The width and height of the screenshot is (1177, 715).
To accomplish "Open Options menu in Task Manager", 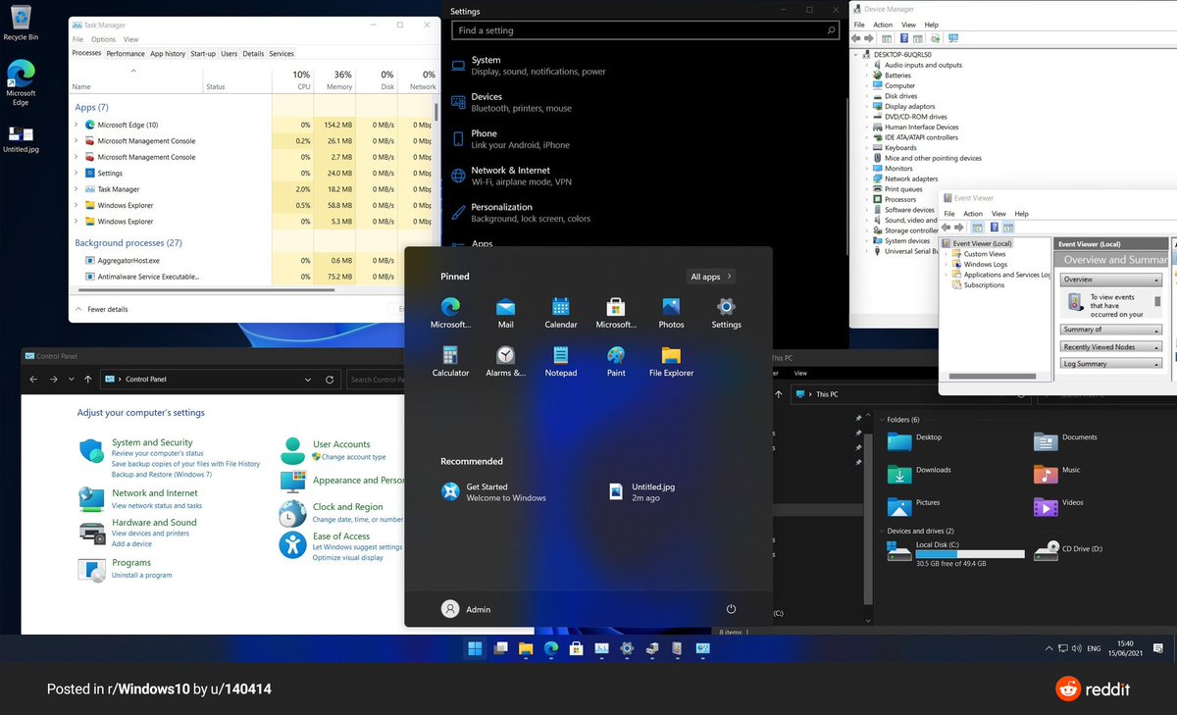I will (103, 39).
